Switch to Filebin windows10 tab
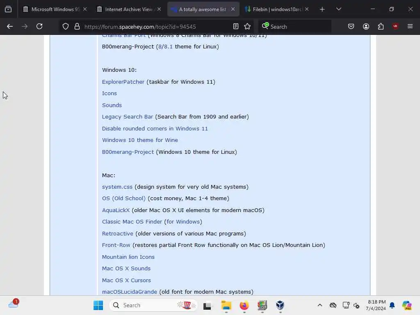 (x=277, y=9)
